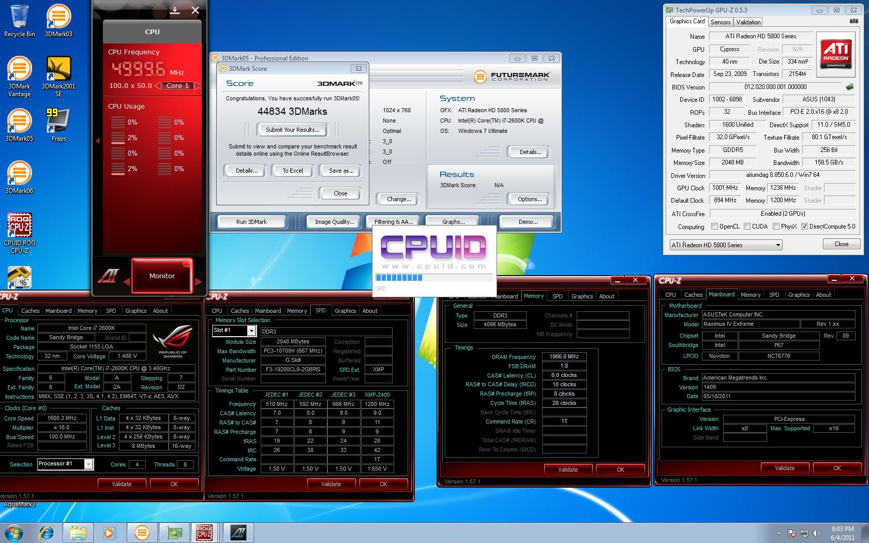The height and width of the screenshot is (543, 869).
Task: Click the Image Quality button in 3DMark05
Action: [x=335, y=222]
